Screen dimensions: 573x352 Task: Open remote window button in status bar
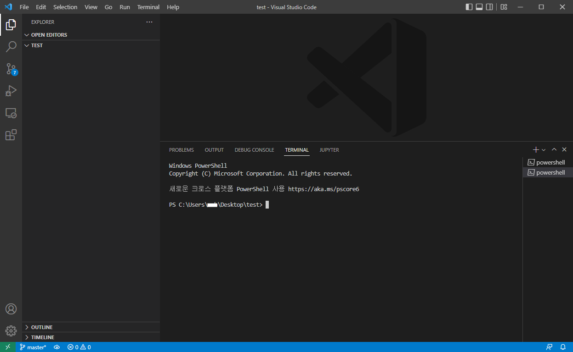tap(8, 347)
